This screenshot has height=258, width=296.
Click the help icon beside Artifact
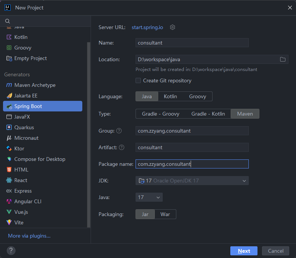pyautogui.click(x=122, y=147)
